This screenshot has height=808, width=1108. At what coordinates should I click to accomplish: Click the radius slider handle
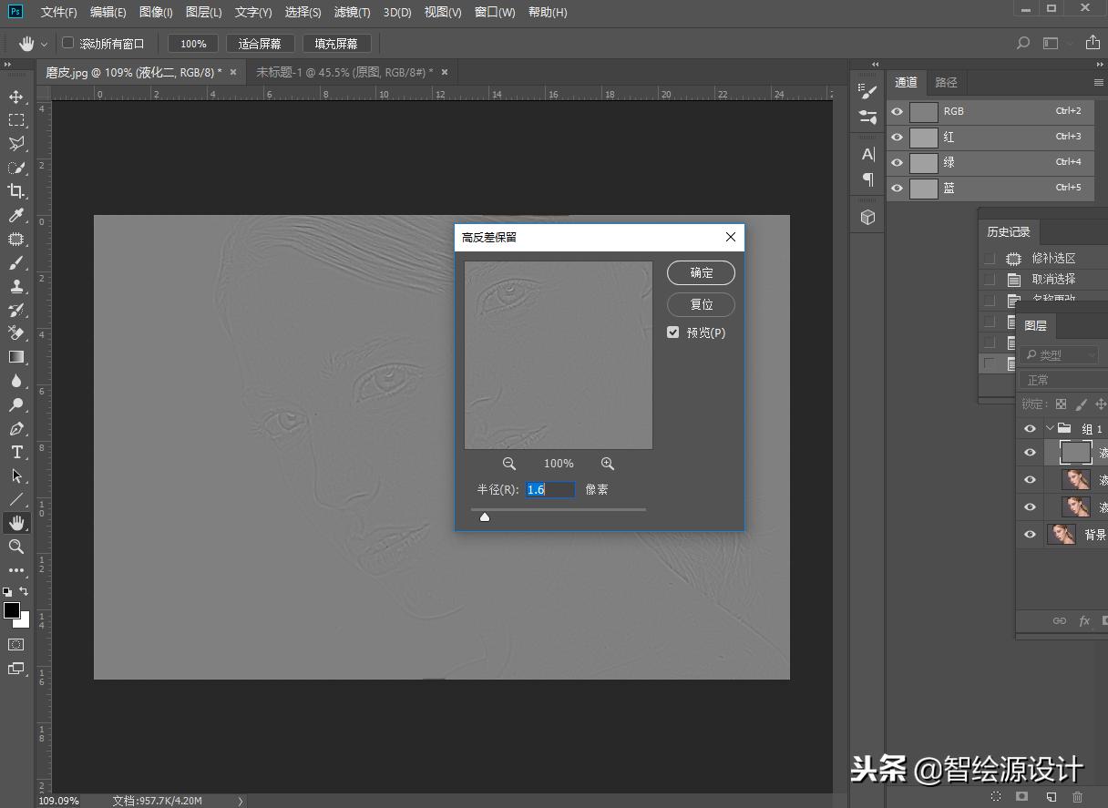tap(485, 517)
